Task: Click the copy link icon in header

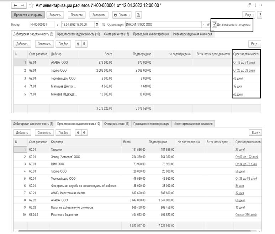Action: (x=249, y=6)
